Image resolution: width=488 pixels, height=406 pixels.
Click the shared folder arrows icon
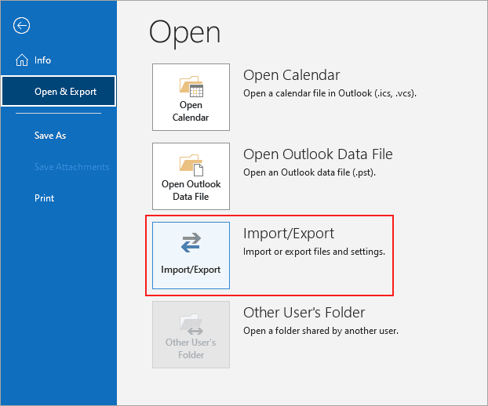tap(191, 324)
